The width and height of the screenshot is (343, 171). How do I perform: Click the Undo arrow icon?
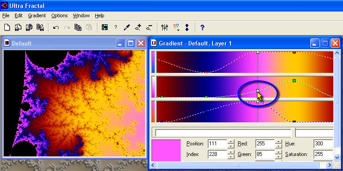(x=56, y=28)
